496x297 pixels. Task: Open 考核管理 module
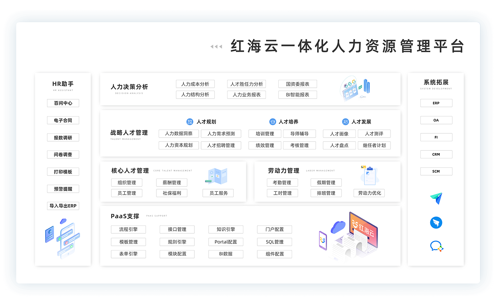[300, 145]
